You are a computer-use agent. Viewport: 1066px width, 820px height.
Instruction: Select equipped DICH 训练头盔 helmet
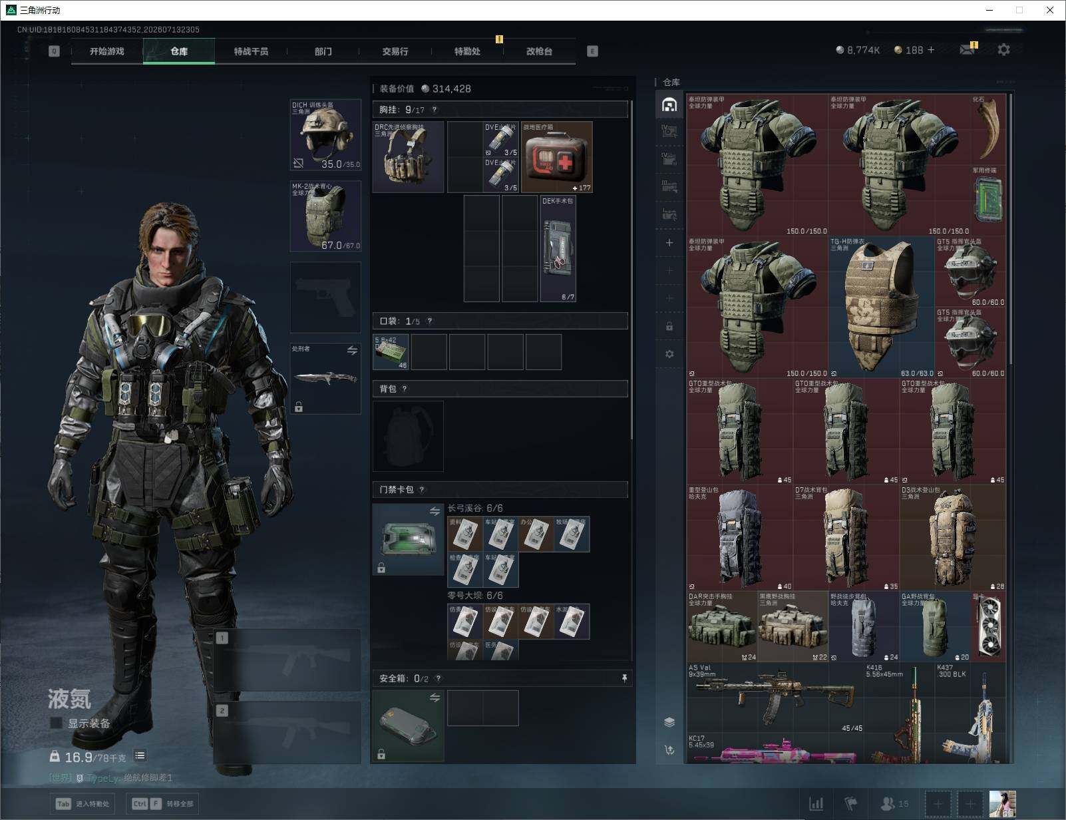tap(325, 135)
